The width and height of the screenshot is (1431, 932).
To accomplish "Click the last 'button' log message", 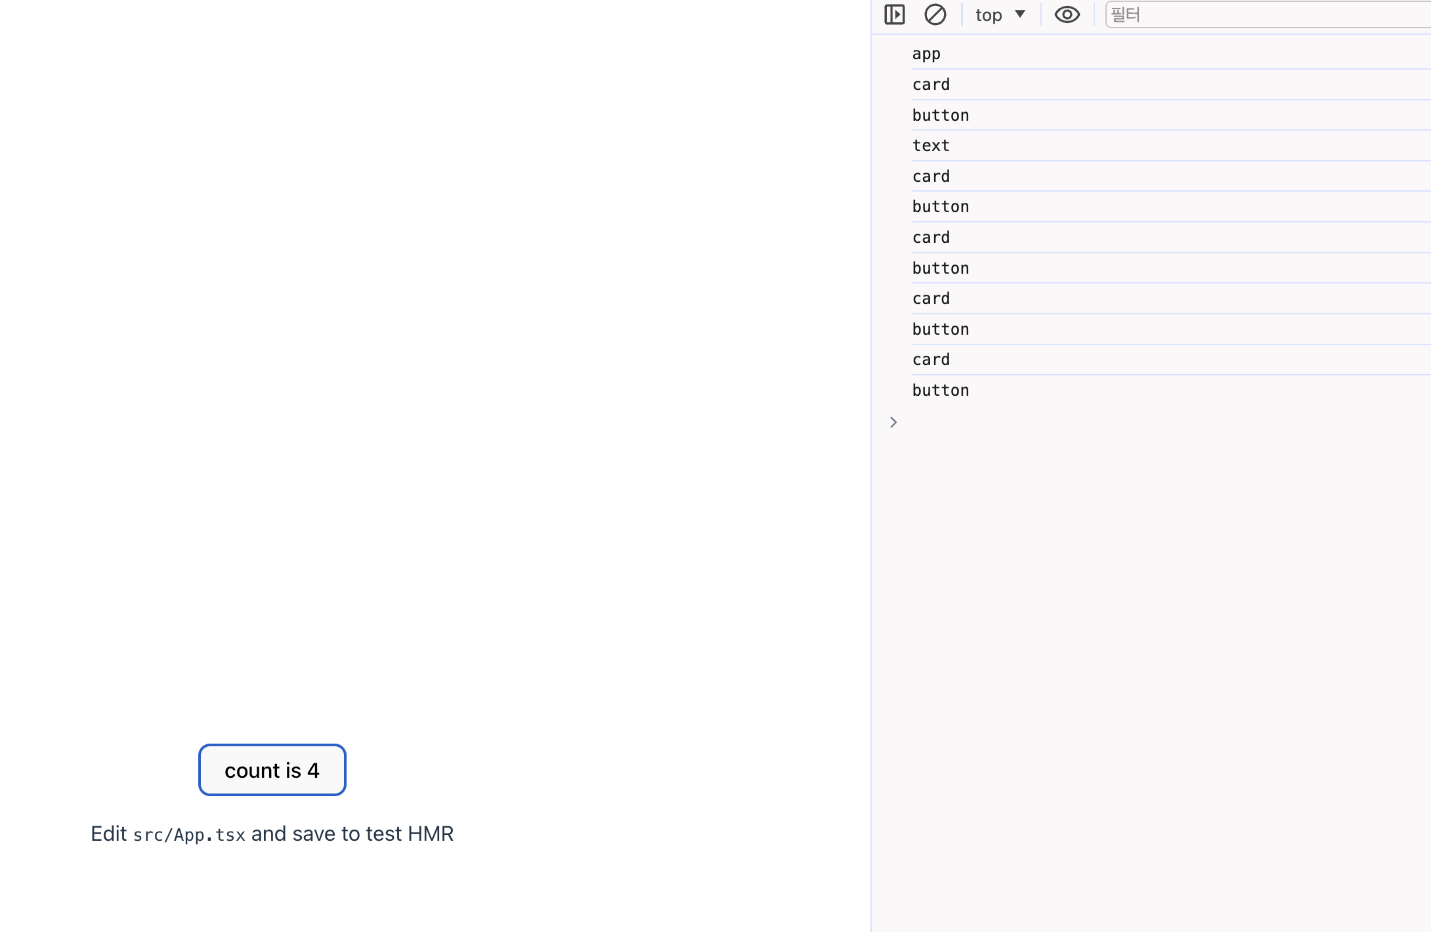I will [x=940, y=391].
